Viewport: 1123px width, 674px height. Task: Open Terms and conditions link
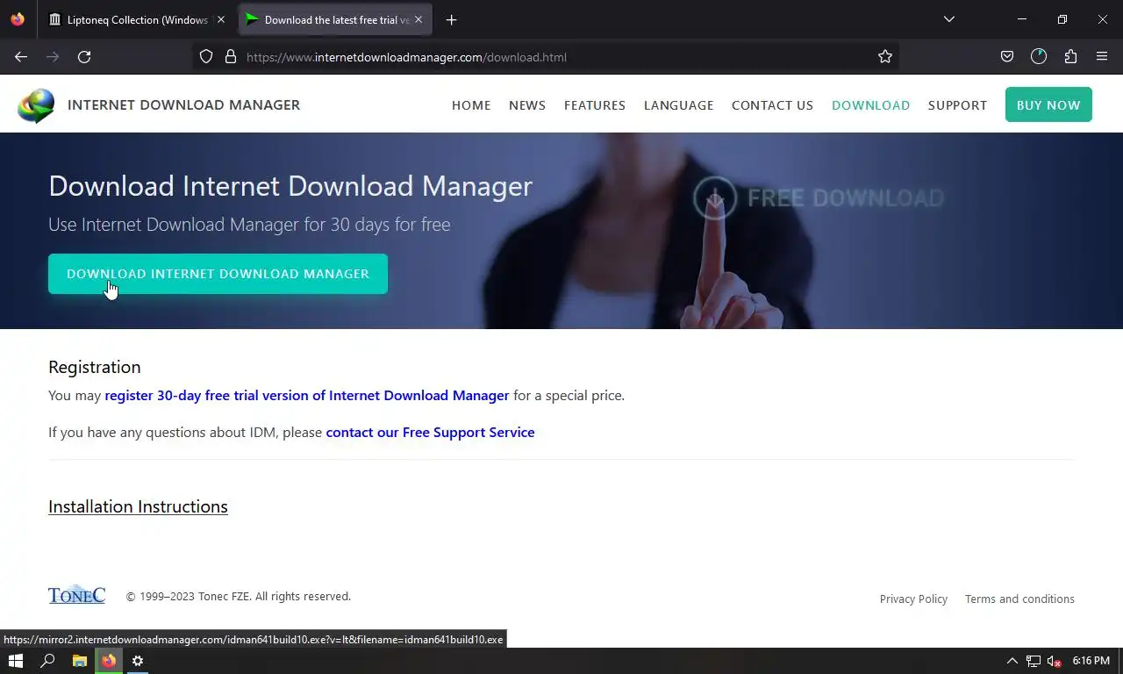pos(1019,599)
